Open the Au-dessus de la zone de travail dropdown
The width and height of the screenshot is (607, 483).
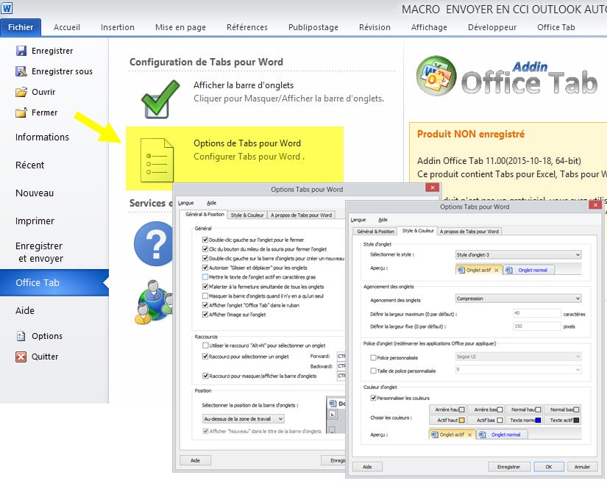[243, 418]
